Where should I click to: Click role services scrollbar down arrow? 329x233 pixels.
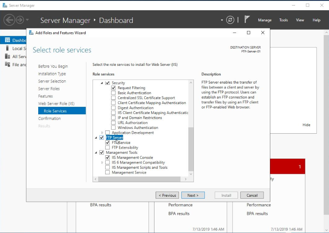(x=191, y=174)
